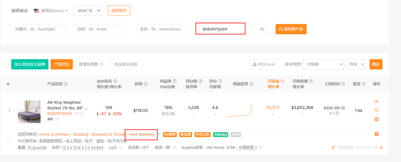
Task: Click 查同类产品 search button
Action: [291, 29]
